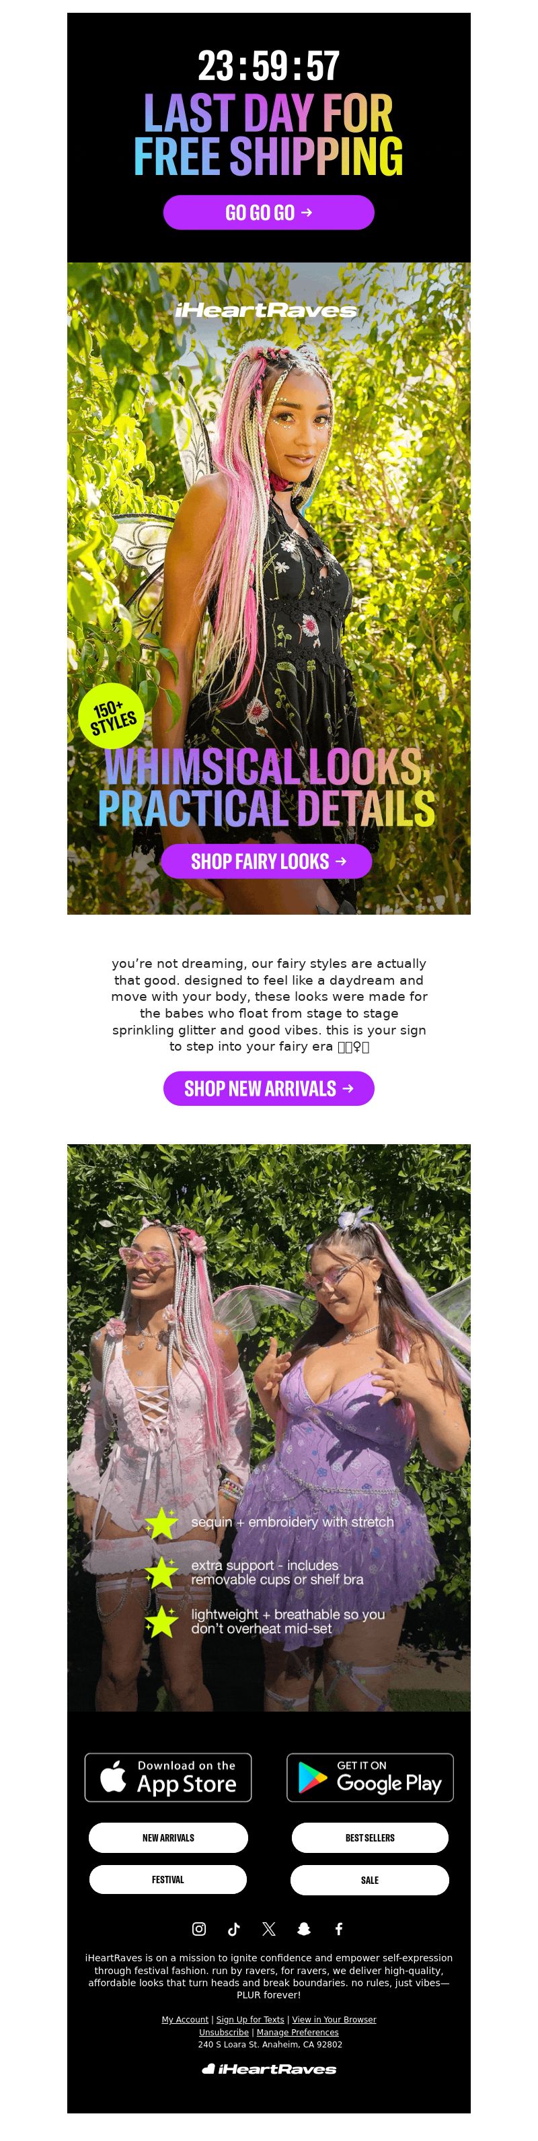
Task: Open the X (Twitter) social icon
Action: click(269, 1928)
